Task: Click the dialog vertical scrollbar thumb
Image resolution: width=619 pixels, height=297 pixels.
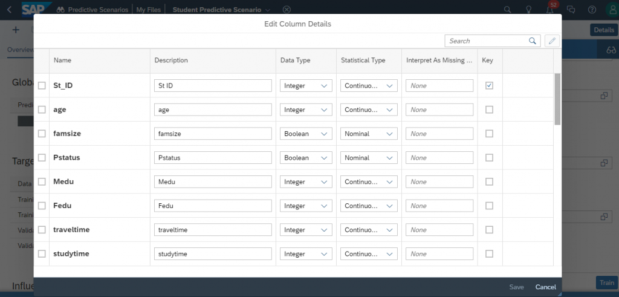Action: pyautogui.click(x=557, y=99)
